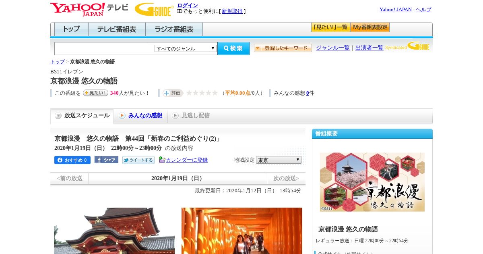The width and height of the screenshot is (483, 254).
Task: Open the red shrine gate photo
Action: (x=114, y=231)
